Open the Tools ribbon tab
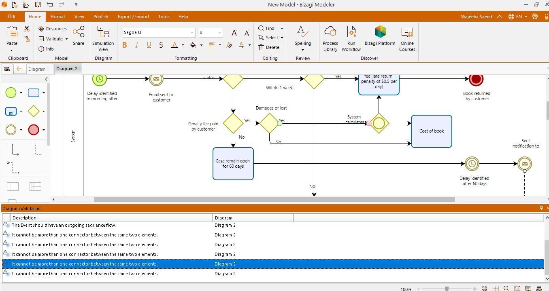 coord(164,17)
